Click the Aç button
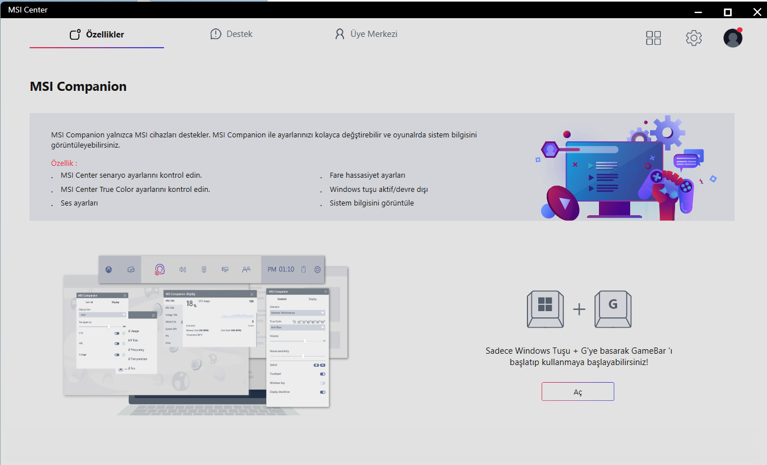 578,392
